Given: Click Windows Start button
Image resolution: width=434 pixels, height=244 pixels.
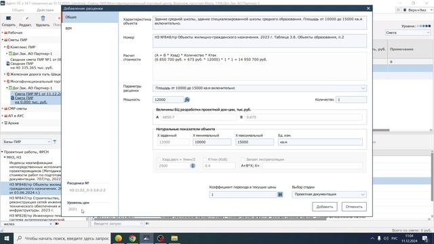Looking at the screenshot, I should tap(7, 238).
